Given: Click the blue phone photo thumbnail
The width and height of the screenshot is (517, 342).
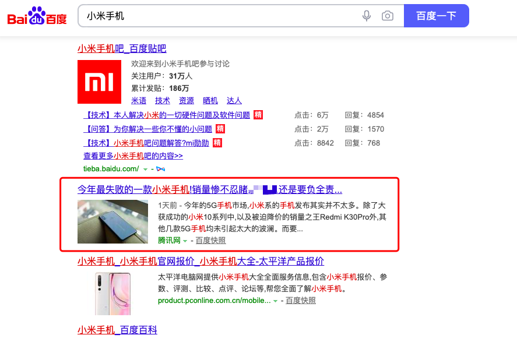Looking at the screenshot, I should click(112, 222).
